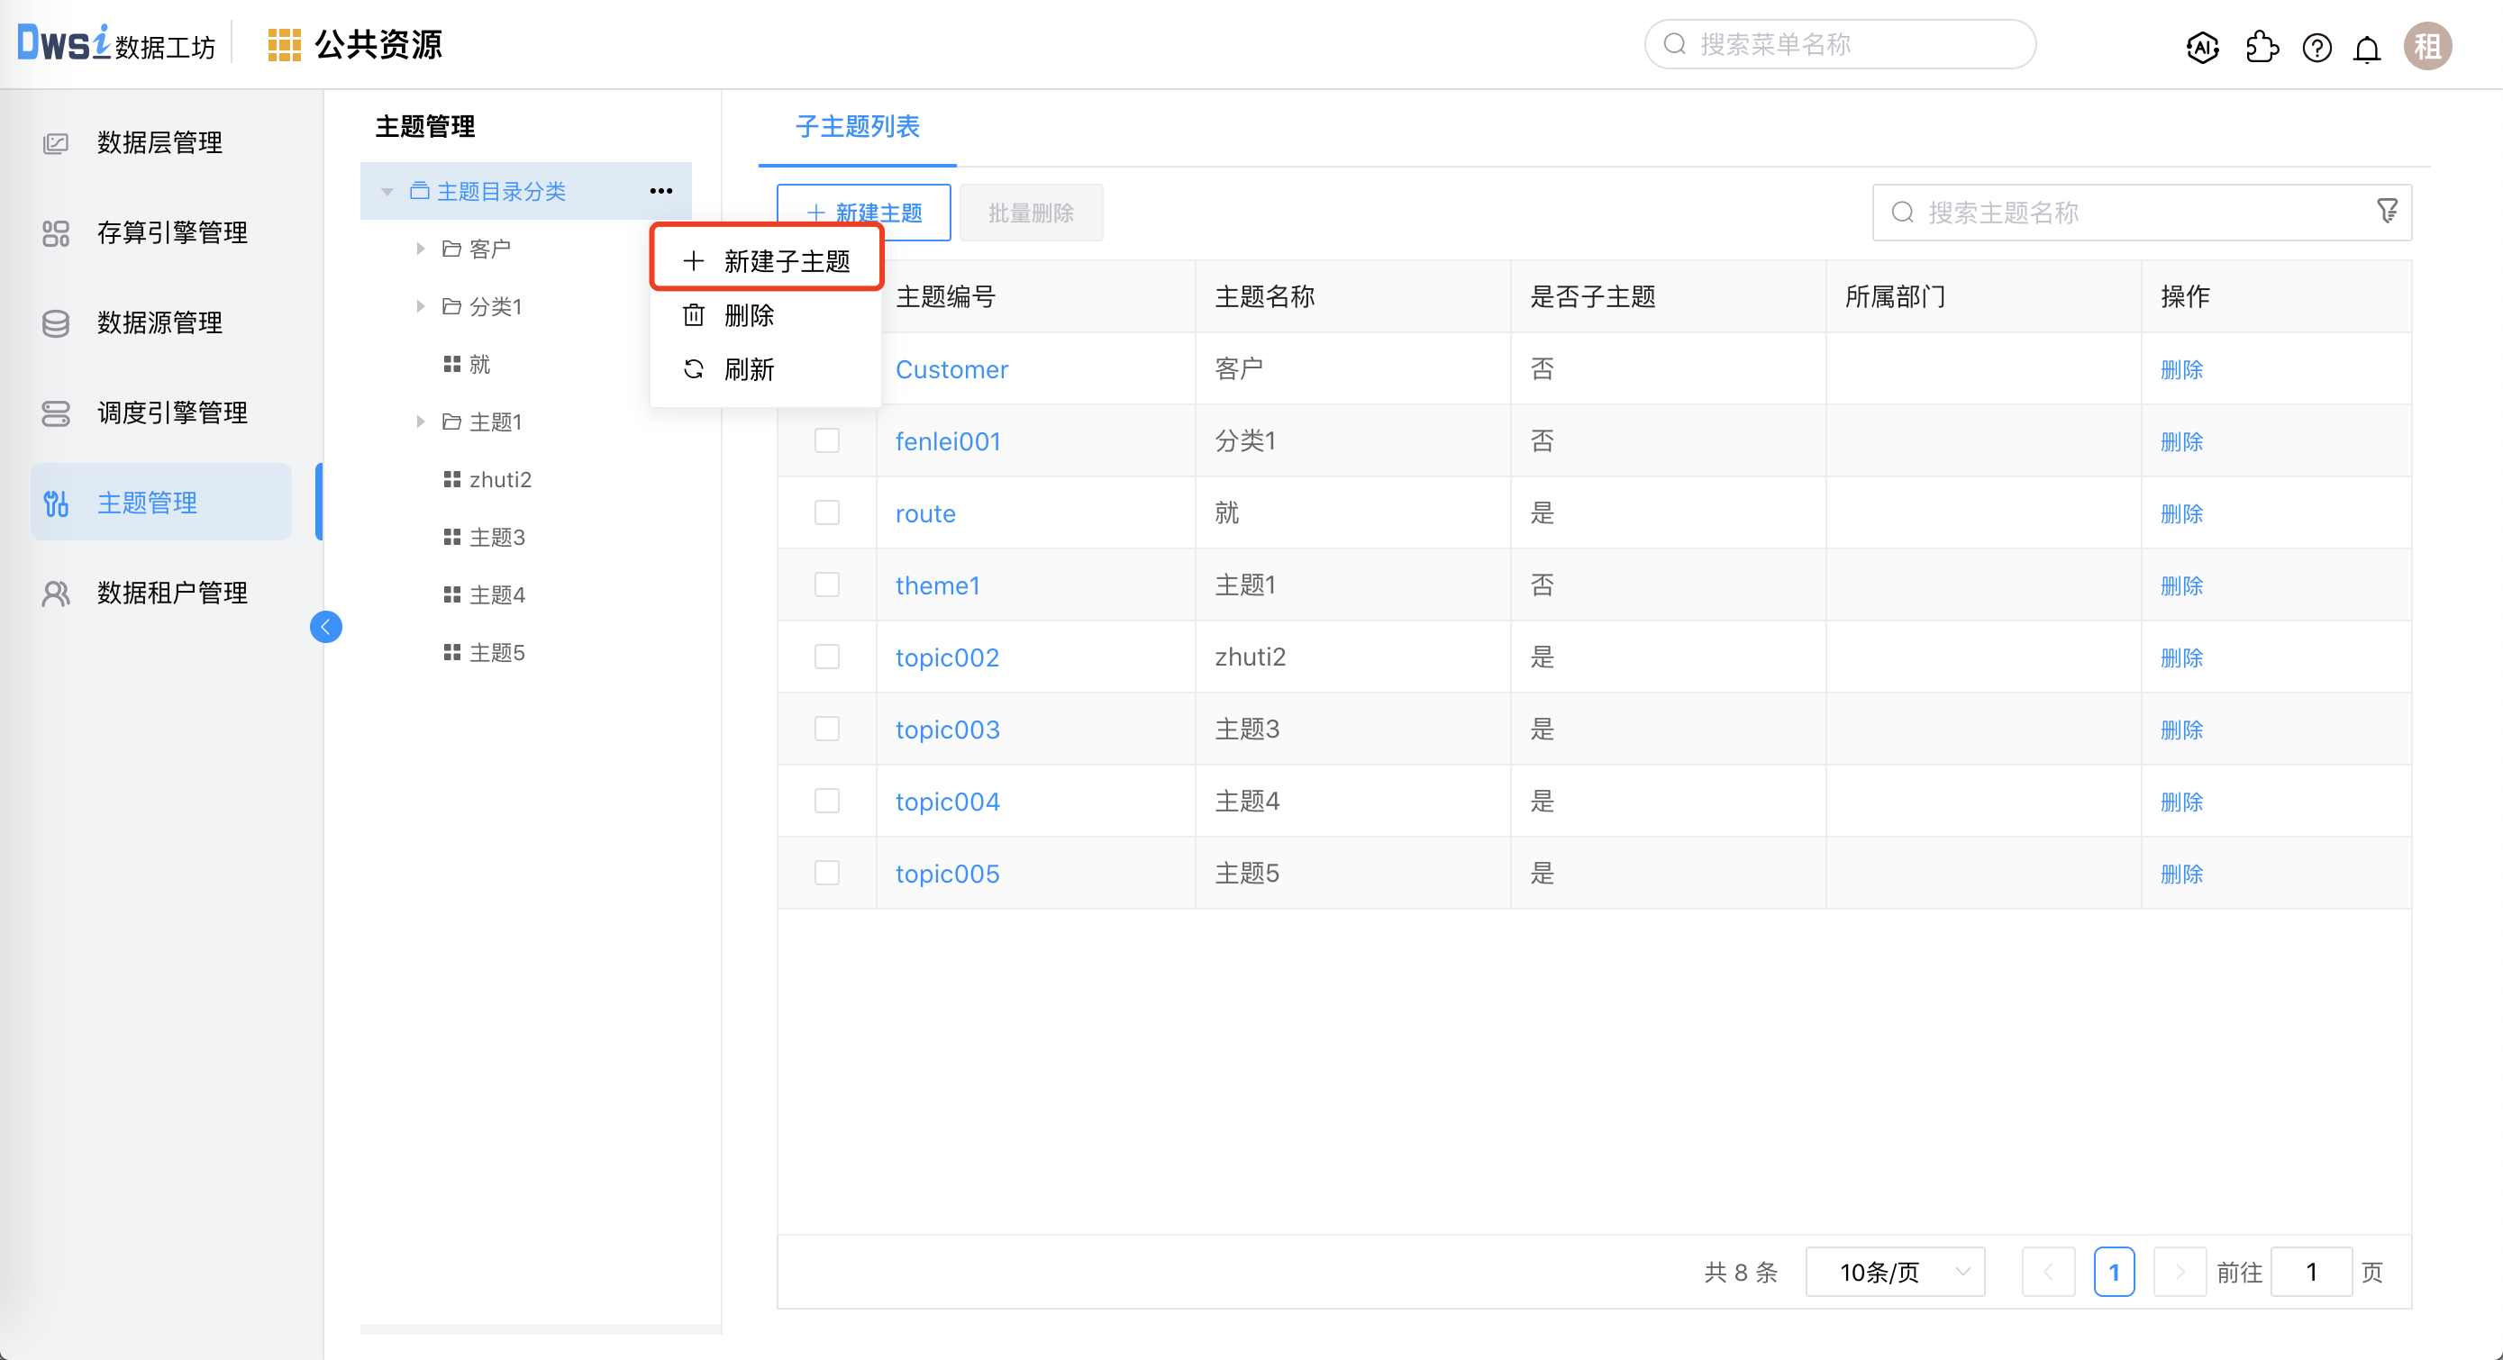The image size is (2503, 1360).
Task: Collapse the 主题目录分类 root node
Action: point(387,191)
